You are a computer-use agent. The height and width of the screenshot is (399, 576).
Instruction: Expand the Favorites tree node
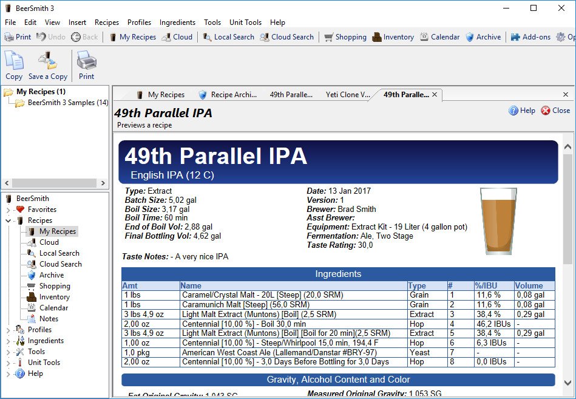tap(8, 210)
